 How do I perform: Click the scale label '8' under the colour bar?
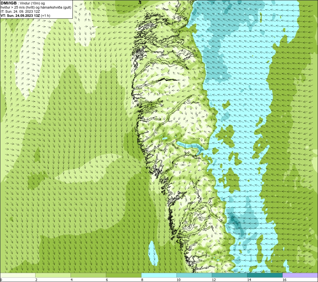[x=142, y=280]
